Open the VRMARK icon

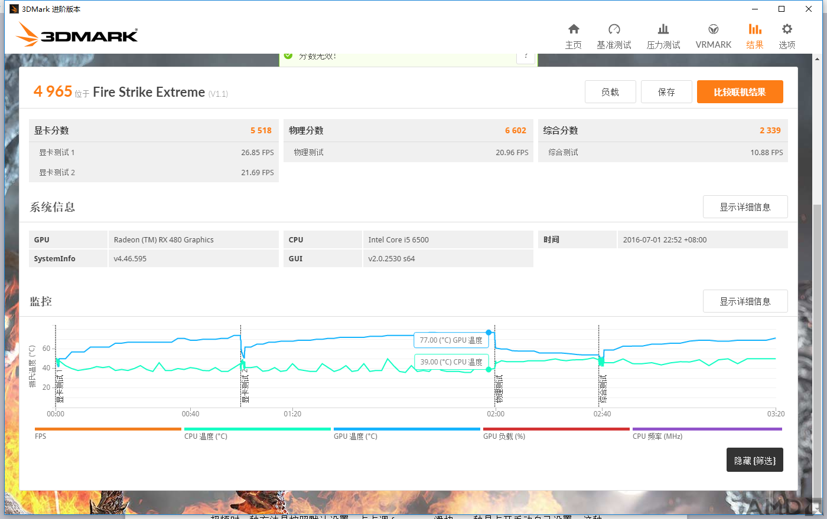714,29
